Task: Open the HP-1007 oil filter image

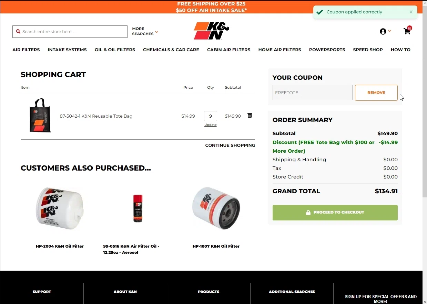Action: tap(216, 208)
